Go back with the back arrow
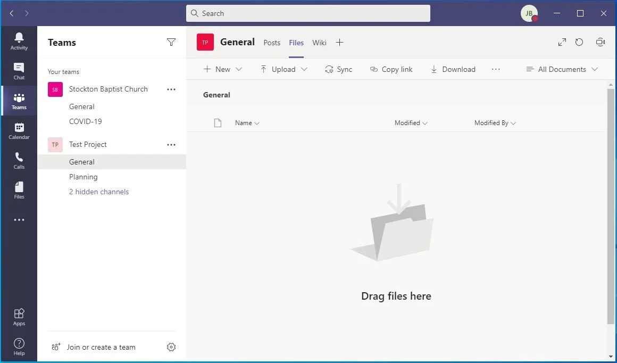This screenshot has width=617, height=363. pyautogui.click(x=12, y=13)
